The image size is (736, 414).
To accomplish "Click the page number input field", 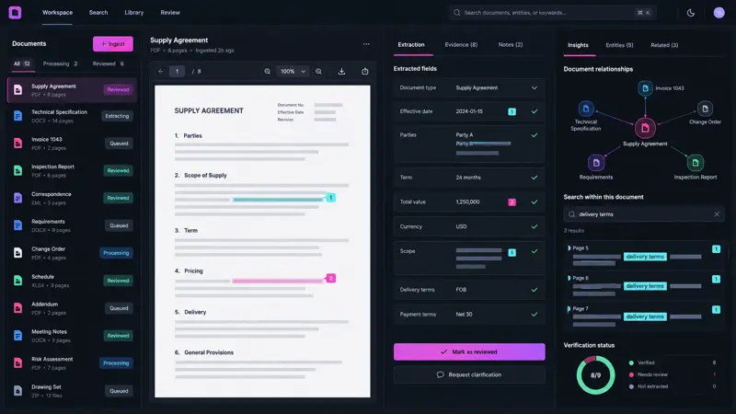I will (x=177, y=72).
